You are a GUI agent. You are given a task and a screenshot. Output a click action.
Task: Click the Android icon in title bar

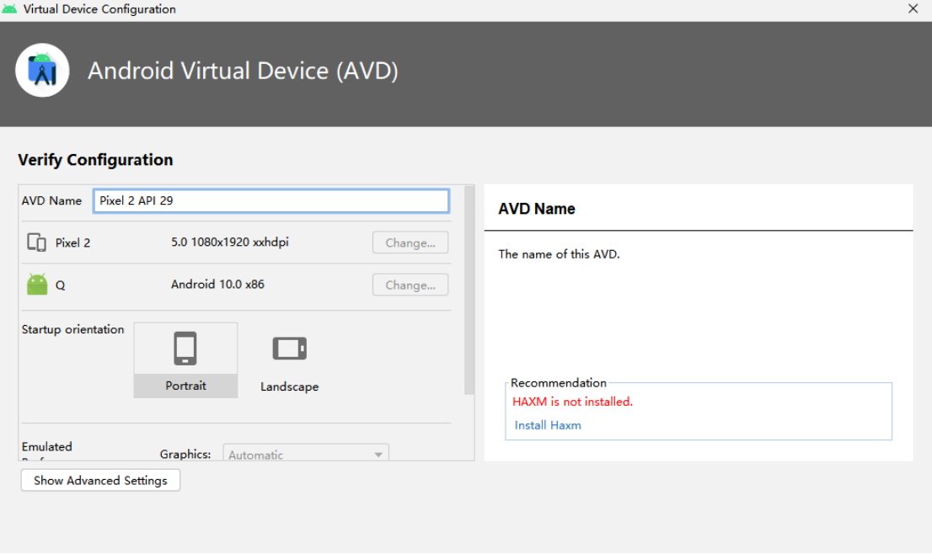[9, 9]
